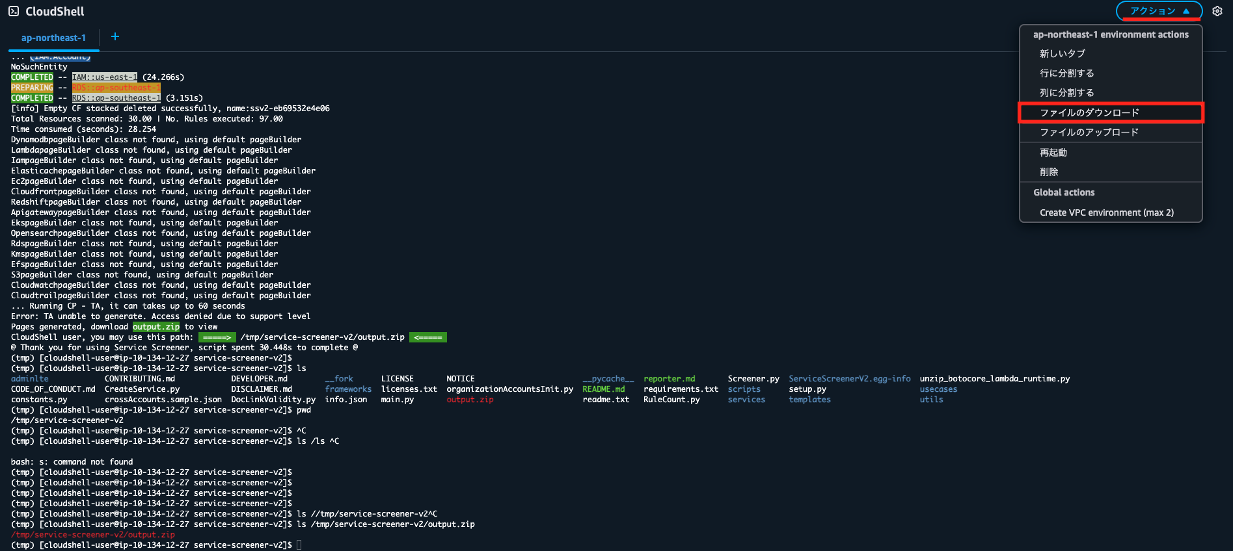Click the adminlte directory name
1233x551 pixels.
click(x=30, y=379)
